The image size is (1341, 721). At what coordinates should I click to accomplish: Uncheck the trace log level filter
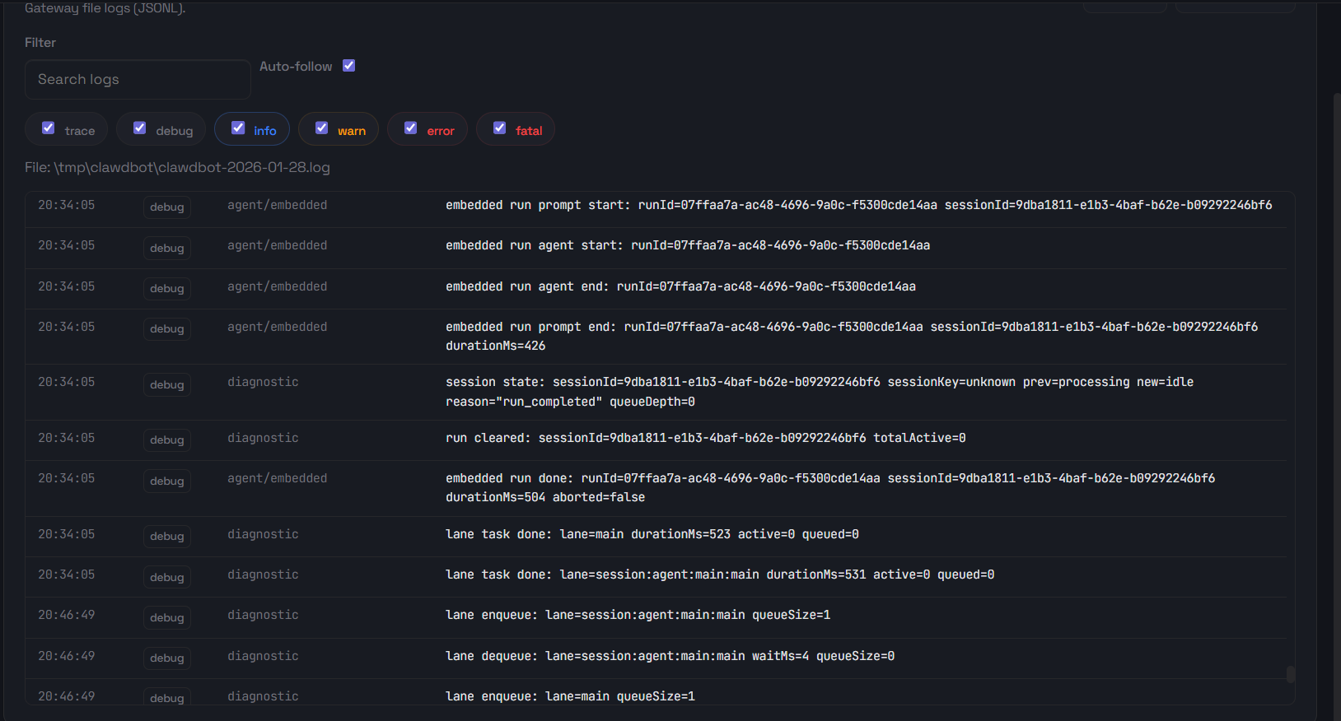tap(49, 128)
